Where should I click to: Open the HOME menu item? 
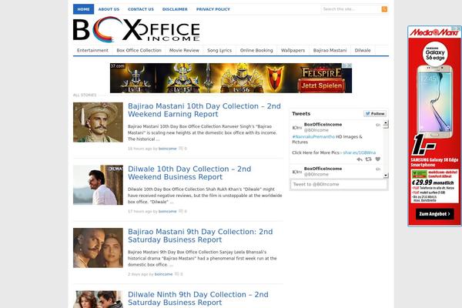tap(83, 9)
